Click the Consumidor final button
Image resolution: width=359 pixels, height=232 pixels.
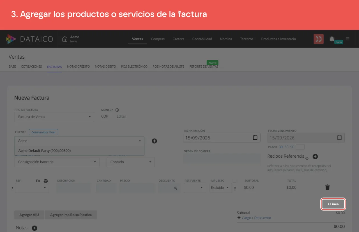point(43,132)
